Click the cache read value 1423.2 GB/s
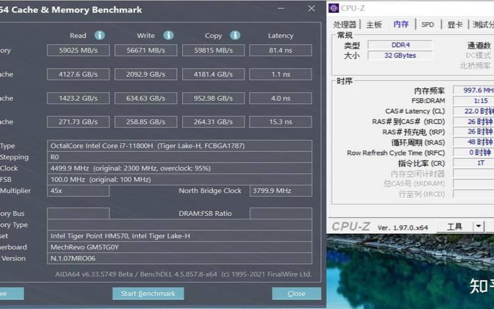 (x=78, y=98)
